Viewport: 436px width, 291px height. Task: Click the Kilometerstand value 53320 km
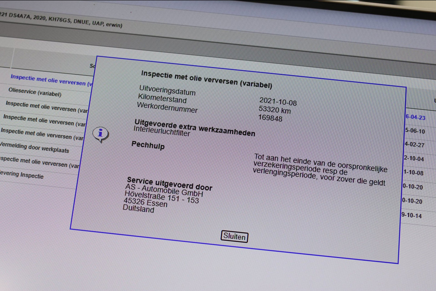point(274,109)
